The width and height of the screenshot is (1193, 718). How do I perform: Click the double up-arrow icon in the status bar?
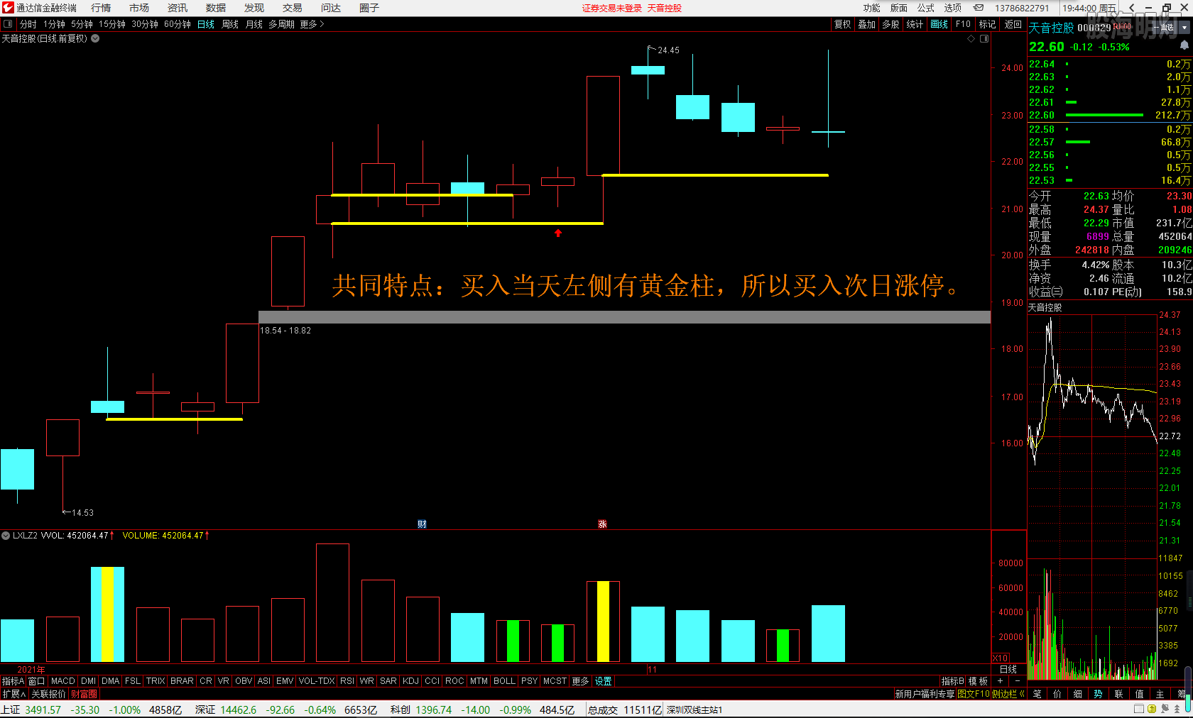[1178, 709]
